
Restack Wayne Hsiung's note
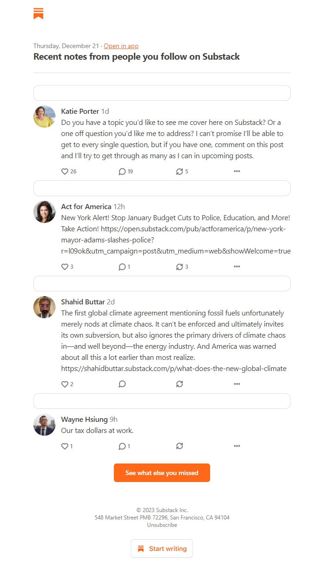[x=180, y=446]
